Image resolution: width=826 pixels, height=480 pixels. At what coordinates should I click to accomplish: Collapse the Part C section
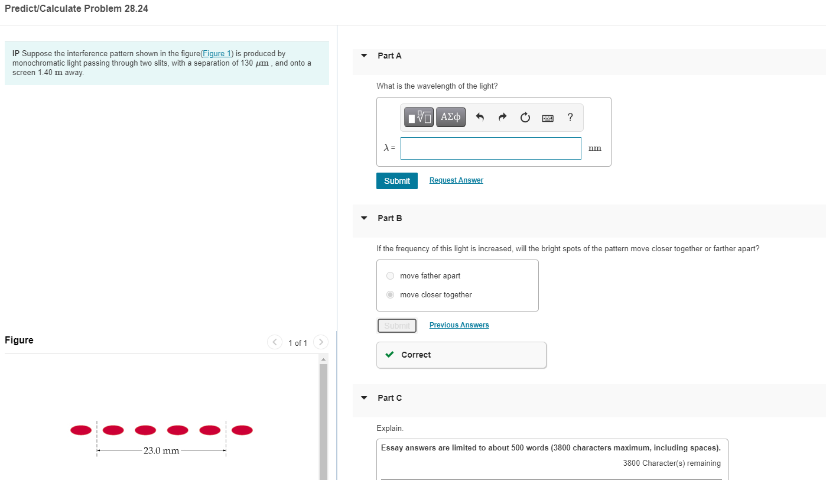tap(363, 398)
